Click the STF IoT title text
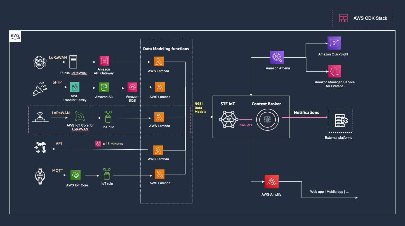This screenshot has width=405, height=226. pyautogui.click(x=228, y=104)
